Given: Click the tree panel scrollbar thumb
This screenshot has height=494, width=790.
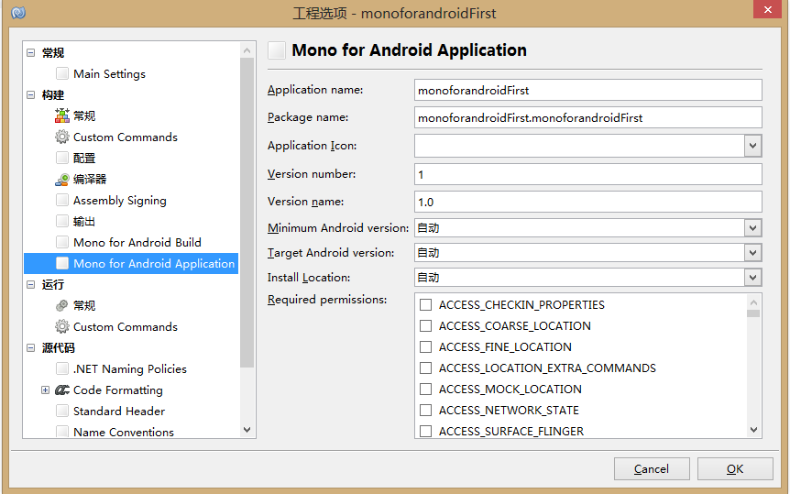Looking at the screenshot, I should coord(247,213).
